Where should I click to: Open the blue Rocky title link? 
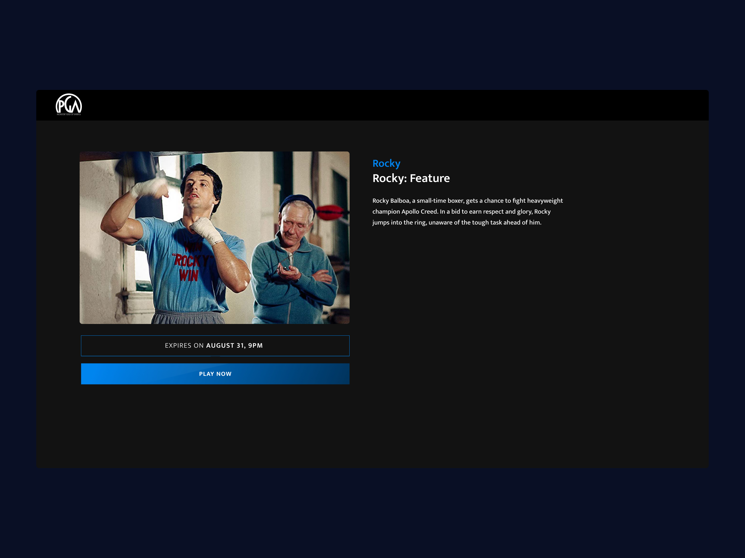(x=386, y=163)
